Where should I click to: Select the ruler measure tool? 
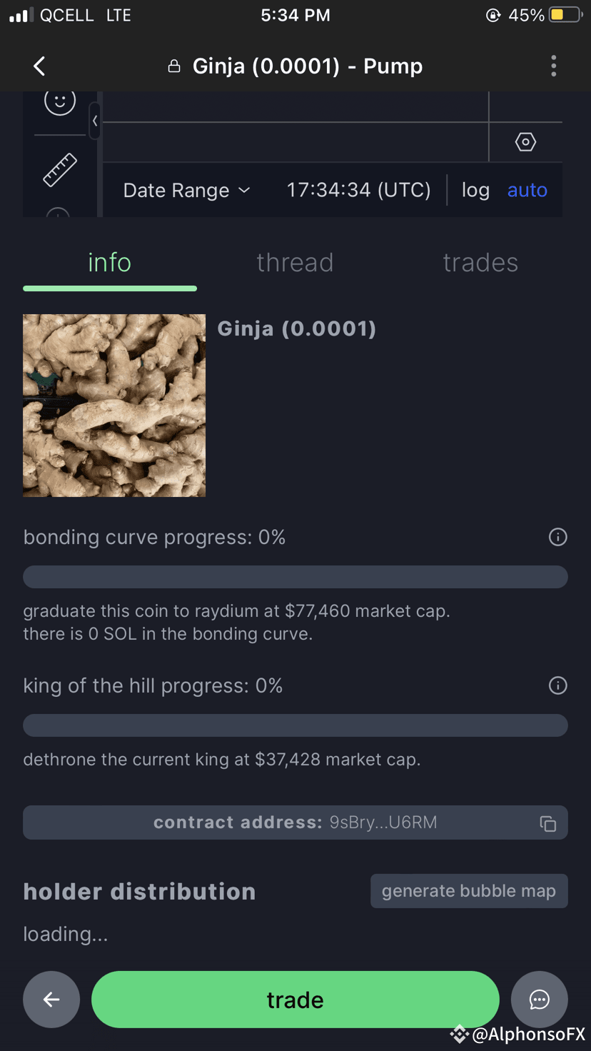tap(60, 170)
